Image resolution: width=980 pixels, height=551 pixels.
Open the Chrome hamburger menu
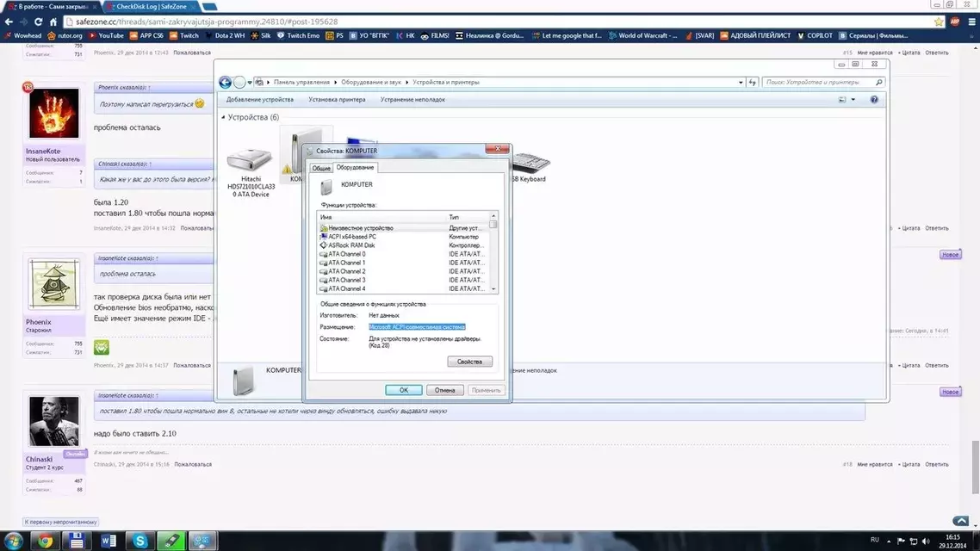[971, 22]
